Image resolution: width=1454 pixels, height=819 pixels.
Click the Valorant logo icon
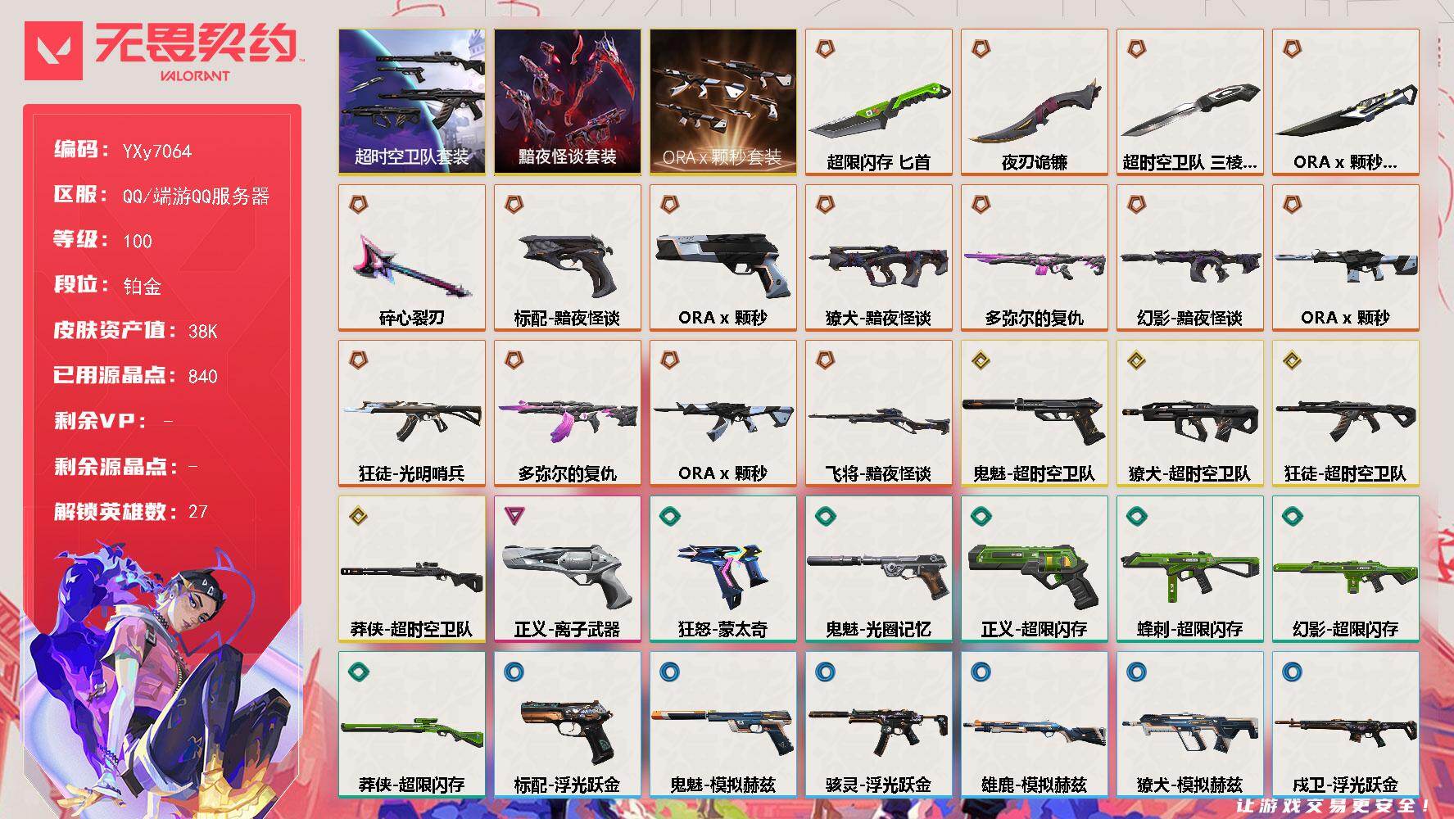(x=54, y=51)
